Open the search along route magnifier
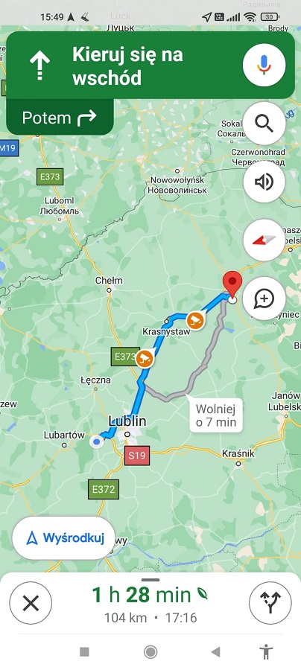 [264, 124]
